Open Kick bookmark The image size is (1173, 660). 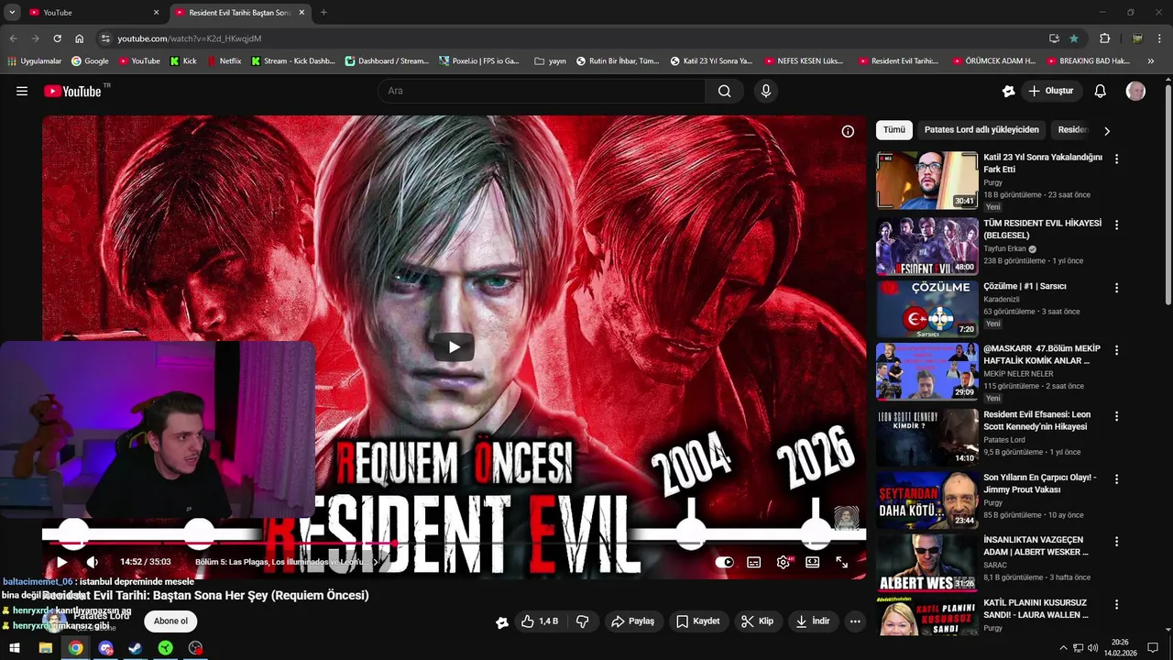coord(184,61)
